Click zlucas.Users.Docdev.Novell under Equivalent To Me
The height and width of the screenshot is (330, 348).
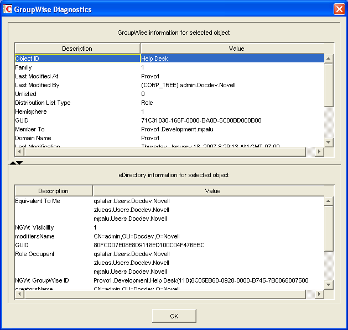pos(131,210)
